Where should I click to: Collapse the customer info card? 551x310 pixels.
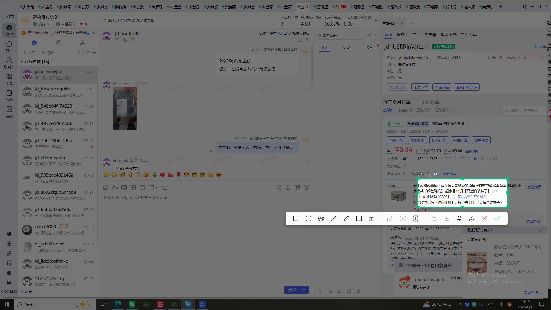[542, 57]
